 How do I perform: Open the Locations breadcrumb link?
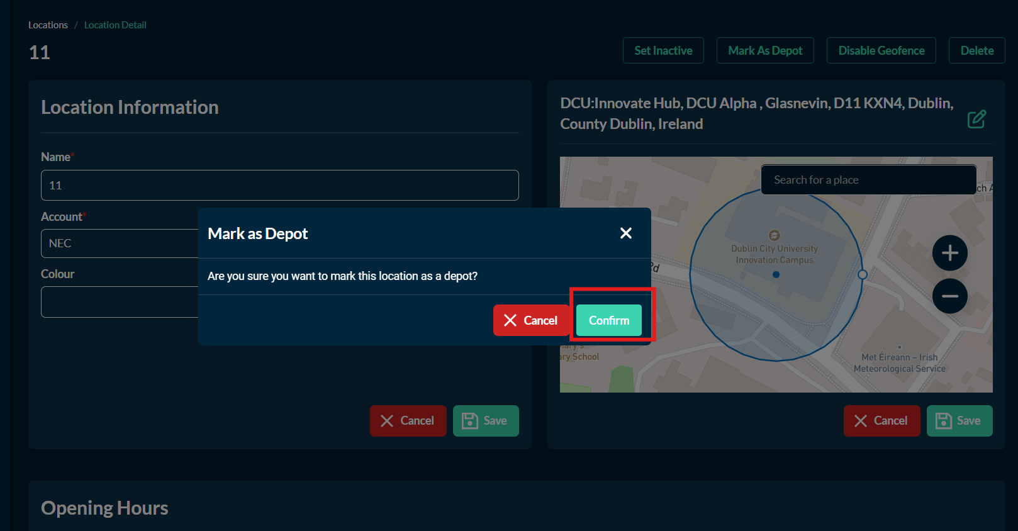click(x=48, y=25)
